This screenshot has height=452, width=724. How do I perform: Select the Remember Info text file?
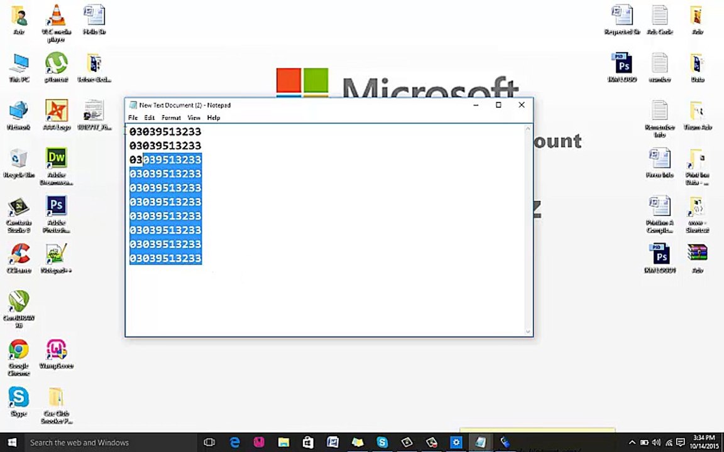660,119
